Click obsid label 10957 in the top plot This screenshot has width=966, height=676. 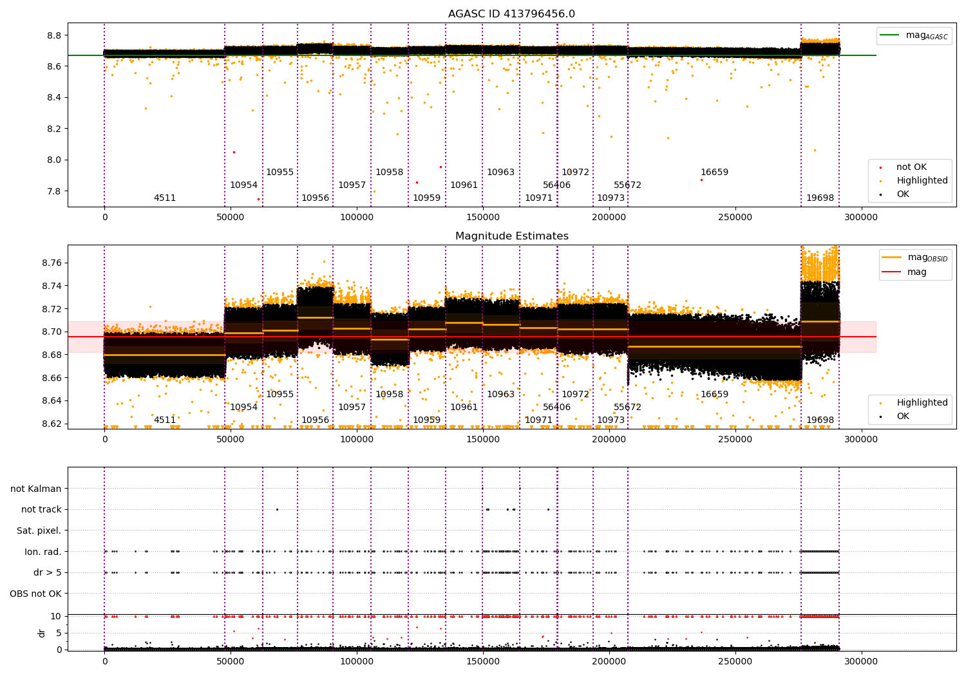click(352, 185)
